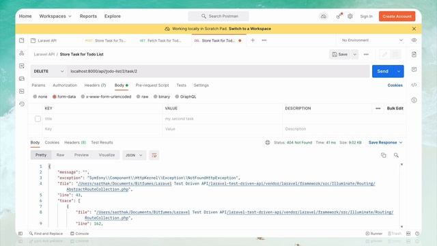Enable the title key row checkbox
The width and height of the screenshot is (437, 246).
(x=38, y=119)
